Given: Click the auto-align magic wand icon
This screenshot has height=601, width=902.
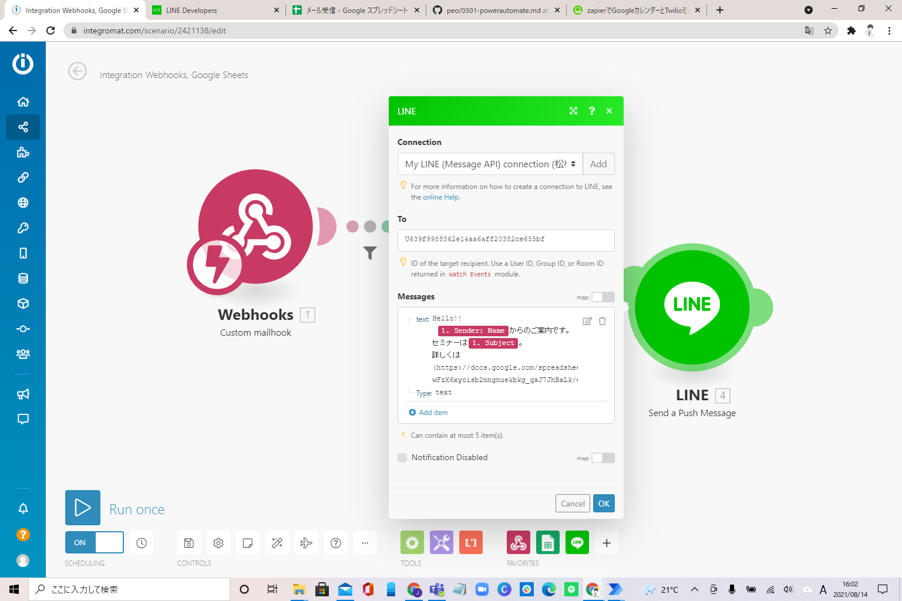Looking at the screenshot, I should (x=277, y=543).
